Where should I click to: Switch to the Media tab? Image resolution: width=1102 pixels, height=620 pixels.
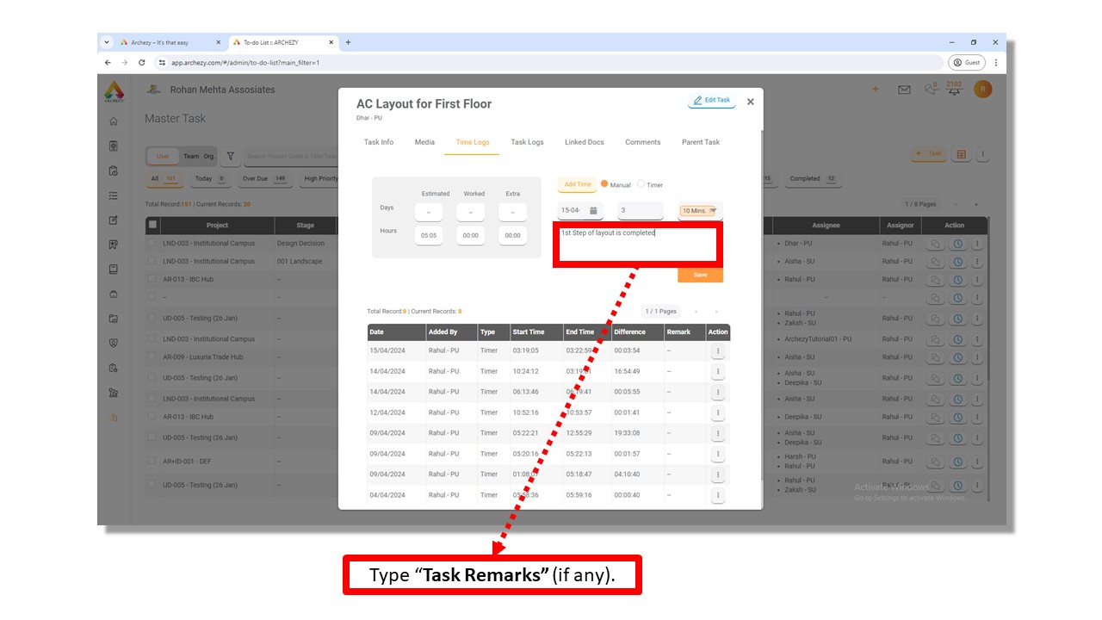pos(424,142)
